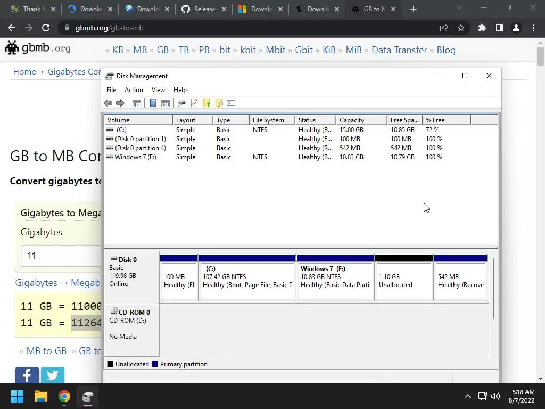Open File Explorer from the taskbar

pyautogui.click(x=40, y=396)
